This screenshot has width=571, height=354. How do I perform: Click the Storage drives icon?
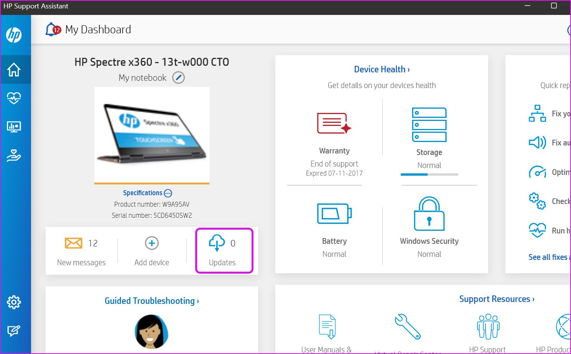coord(429,124)
